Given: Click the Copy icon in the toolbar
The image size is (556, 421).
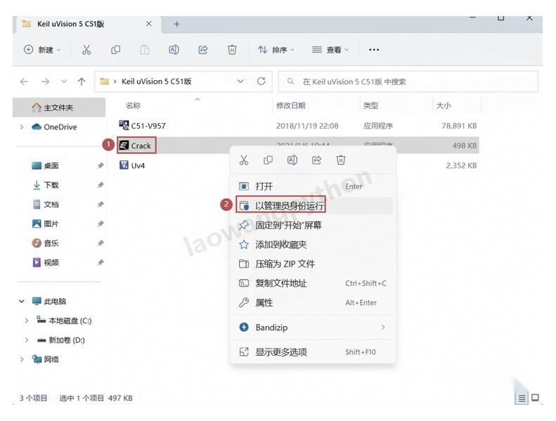Looking at the screenshot, I should (115, 50).
